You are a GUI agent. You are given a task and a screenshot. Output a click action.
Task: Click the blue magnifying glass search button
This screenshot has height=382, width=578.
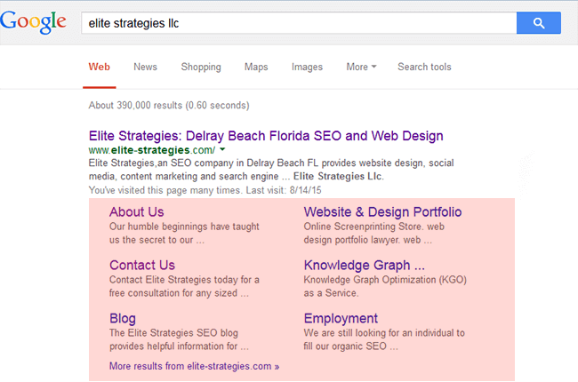538,23
